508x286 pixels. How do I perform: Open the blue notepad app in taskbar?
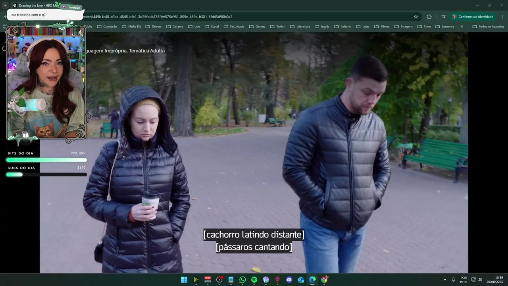pyautogui.click(x=231, y=280)
